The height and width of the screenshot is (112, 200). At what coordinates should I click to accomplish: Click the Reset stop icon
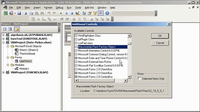coord(72,13)
